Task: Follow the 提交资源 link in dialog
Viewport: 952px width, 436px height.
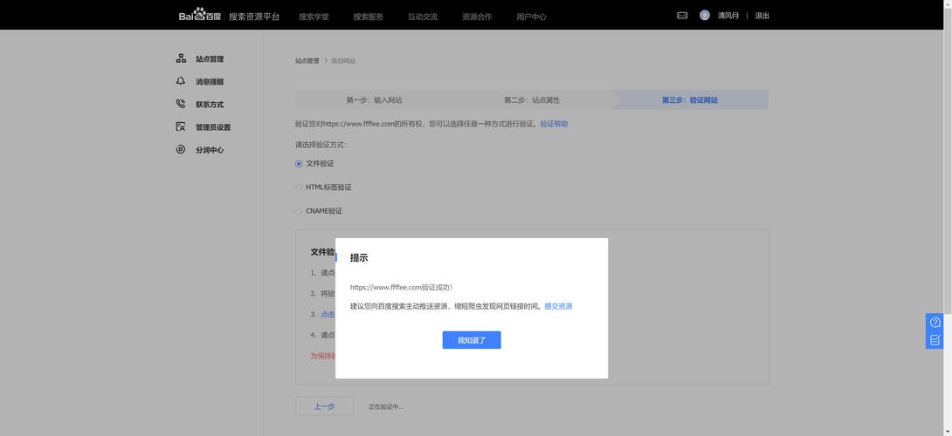Action: (558, 306)
